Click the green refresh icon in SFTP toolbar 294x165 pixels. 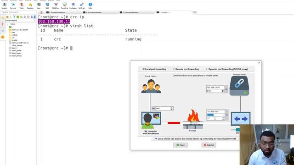pyautogui.click(x=18, y=17)
